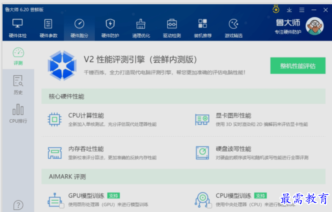This screenshot has height=212, width=332.
Task: Click the AIMARK 评测 section header
Action: [183, 176]
